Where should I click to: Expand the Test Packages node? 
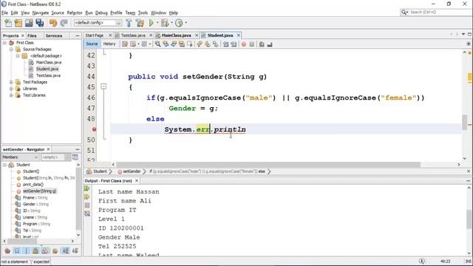(11, 82)
